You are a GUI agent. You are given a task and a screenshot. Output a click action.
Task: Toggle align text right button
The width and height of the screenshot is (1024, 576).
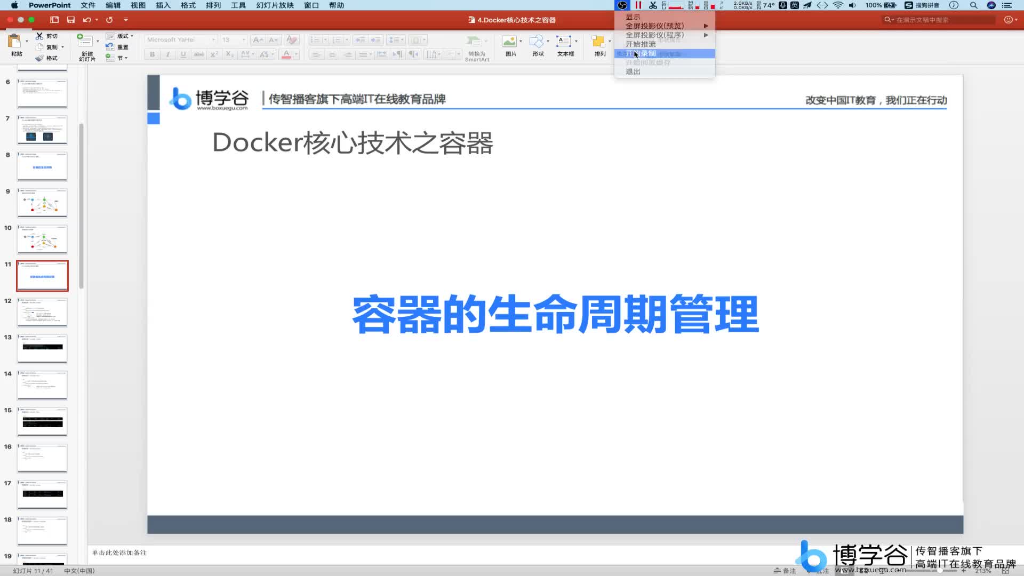[348, 54]
